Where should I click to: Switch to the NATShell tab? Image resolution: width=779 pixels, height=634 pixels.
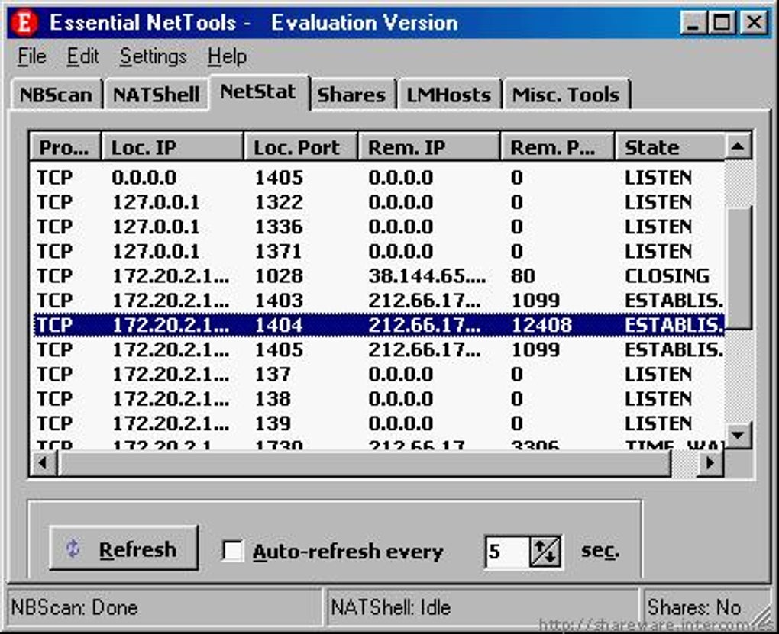tap(156, 94)
